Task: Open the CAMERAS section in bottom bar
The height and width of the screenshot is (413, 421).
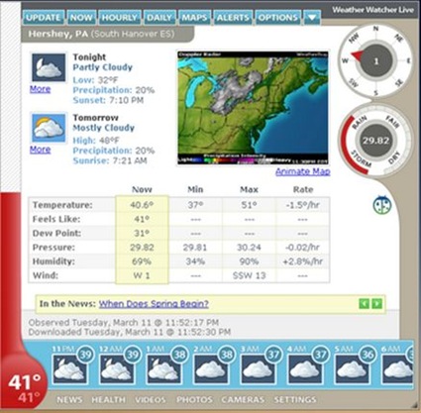Action: pos(243,400)
